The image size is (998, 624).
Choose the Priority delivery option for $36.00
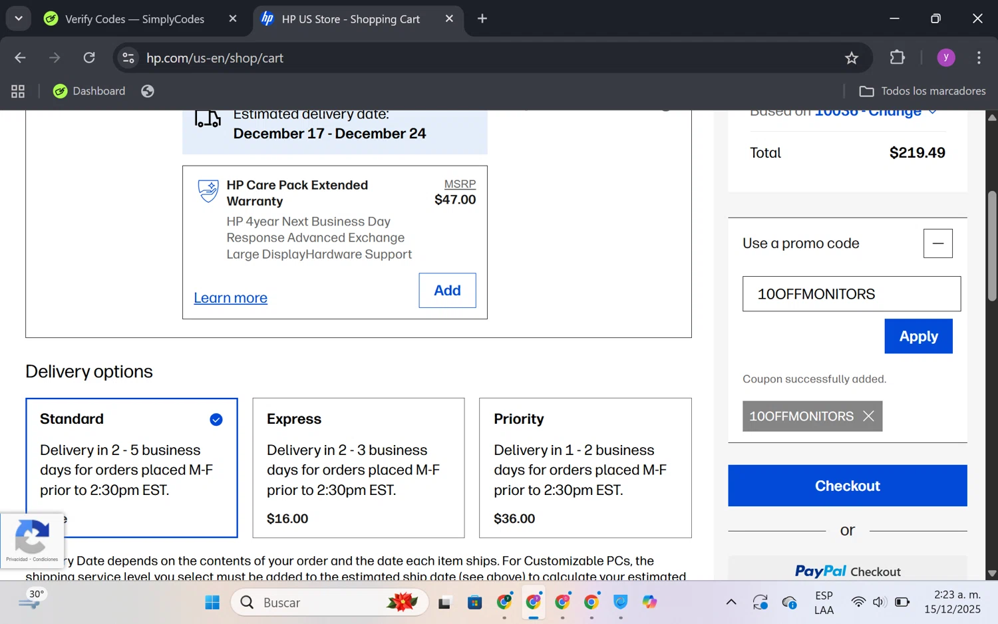585,468
